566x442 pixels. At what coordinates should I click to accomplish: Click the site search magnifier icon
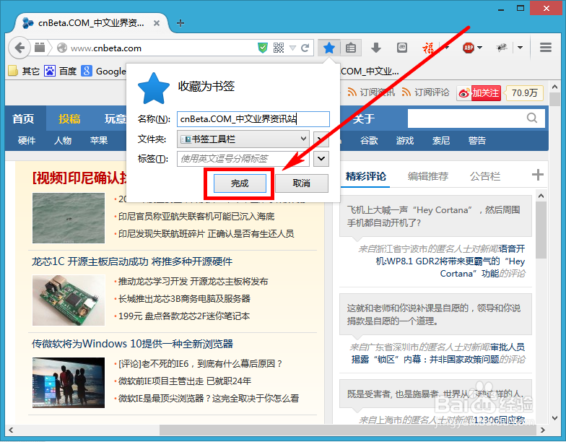[531, 118]
